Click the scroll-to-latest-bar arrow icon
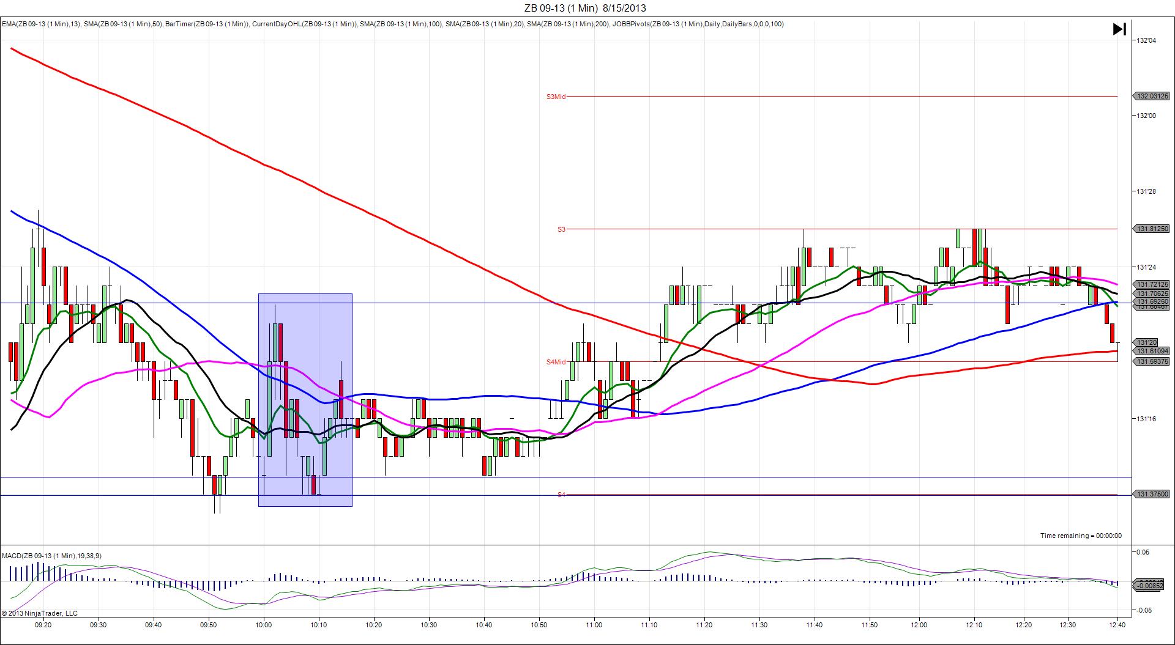Image resolution: width=1175 pixels, height=645 pixels. pos(1119,29)
